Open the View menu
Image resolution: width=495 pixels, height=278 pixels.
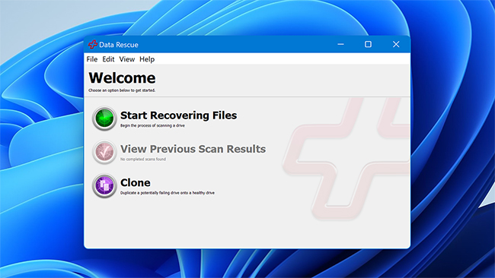pyautogui.click(x=127, y=59)
